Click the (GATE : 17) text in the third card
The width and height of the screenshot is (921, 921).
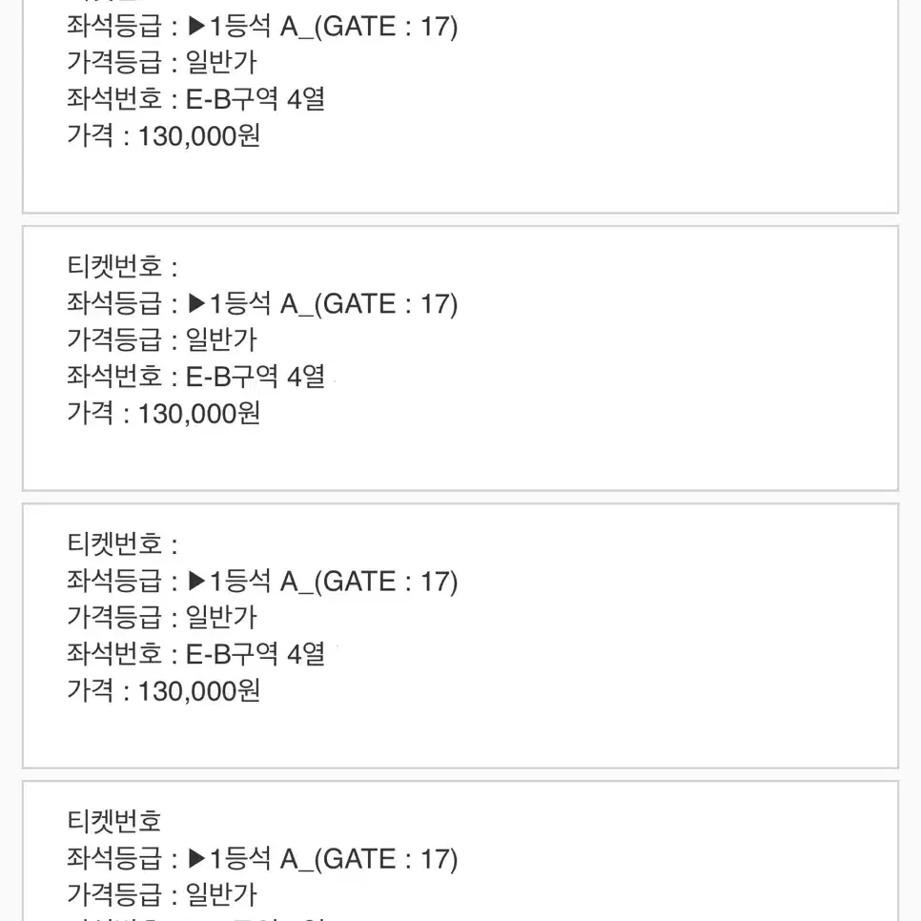[x=386, y=583]
